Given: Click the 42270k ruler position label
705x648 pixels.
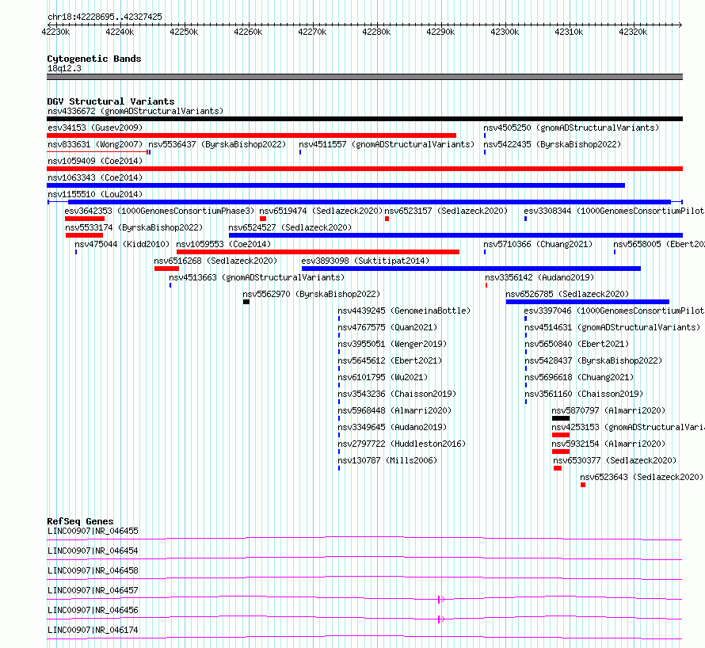Looking at the screenshot, I should 312,32.
